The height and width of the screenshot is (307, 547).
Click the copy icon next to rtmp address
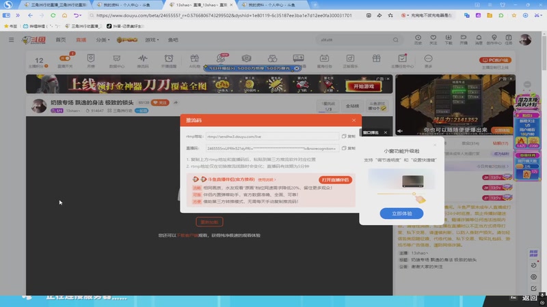pos(349,136)
